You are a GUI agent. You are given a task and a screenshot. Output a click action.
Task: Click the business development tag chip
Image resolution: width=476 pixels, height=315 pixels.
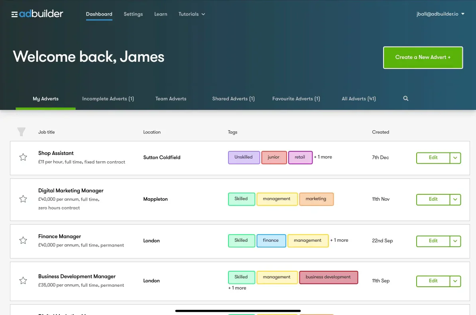pyautogui.click(x=328, y=277)
